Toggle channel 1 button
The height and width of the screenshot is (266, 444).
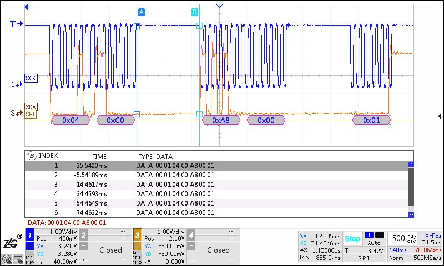click(x=30, y=235)
